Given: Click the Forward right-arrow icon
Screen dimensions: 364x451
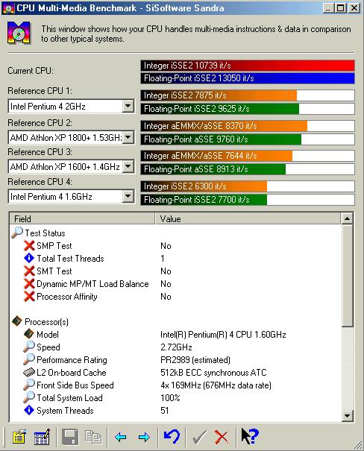Looking at the screenshot, I should [x=144, y=437].
